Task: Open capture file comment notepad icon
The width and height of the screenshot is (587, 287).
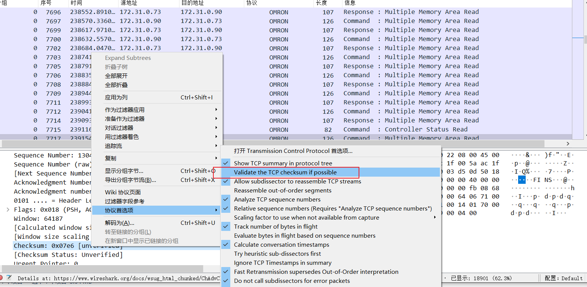Action: [9, 278]
